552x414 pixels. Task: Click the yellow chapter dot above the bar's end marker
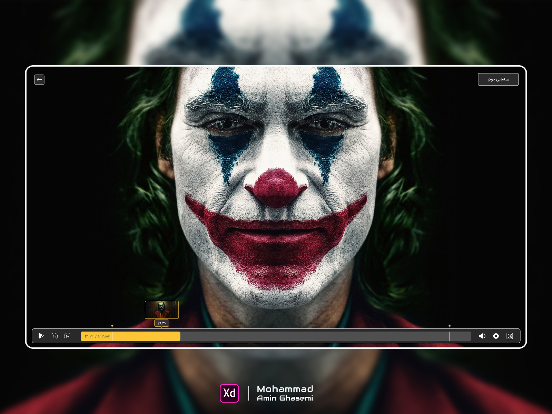click(x=450, y=326)
